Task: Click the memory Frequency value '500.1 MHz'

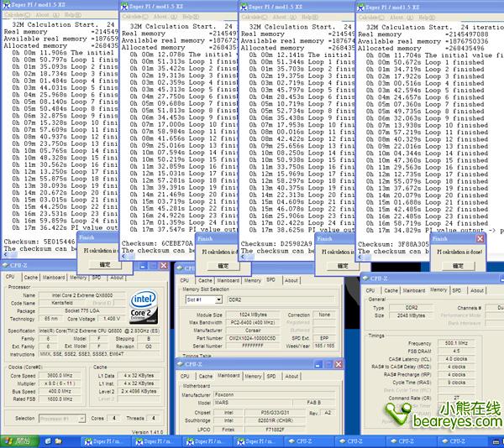Action: click(456, 343)
